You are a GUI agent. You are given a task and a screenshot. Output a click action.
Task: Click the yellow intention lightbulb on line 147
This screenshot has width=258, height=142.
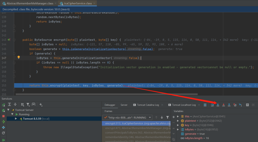point(19,57)
